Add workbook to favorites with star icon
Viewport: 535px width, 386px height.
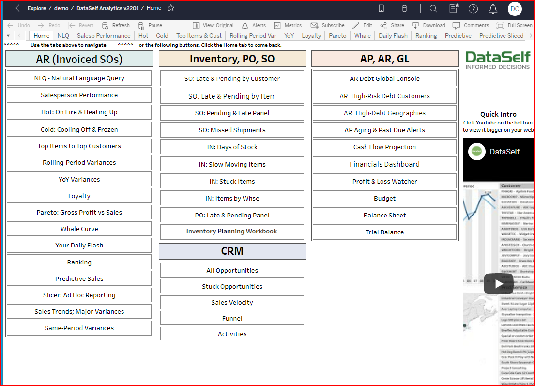(171, 8)
